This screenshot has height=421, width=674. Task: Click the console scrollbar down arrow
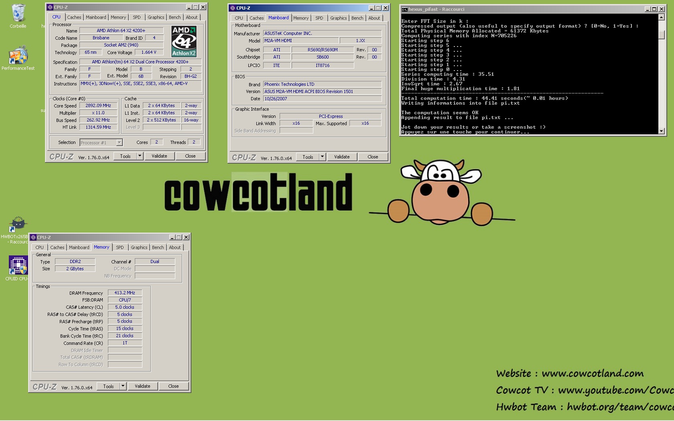click(662, 131)
